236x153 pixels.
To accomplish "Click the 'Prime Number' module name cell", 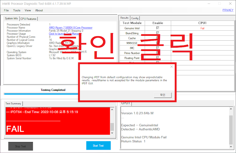I will (x=132, y=53).
